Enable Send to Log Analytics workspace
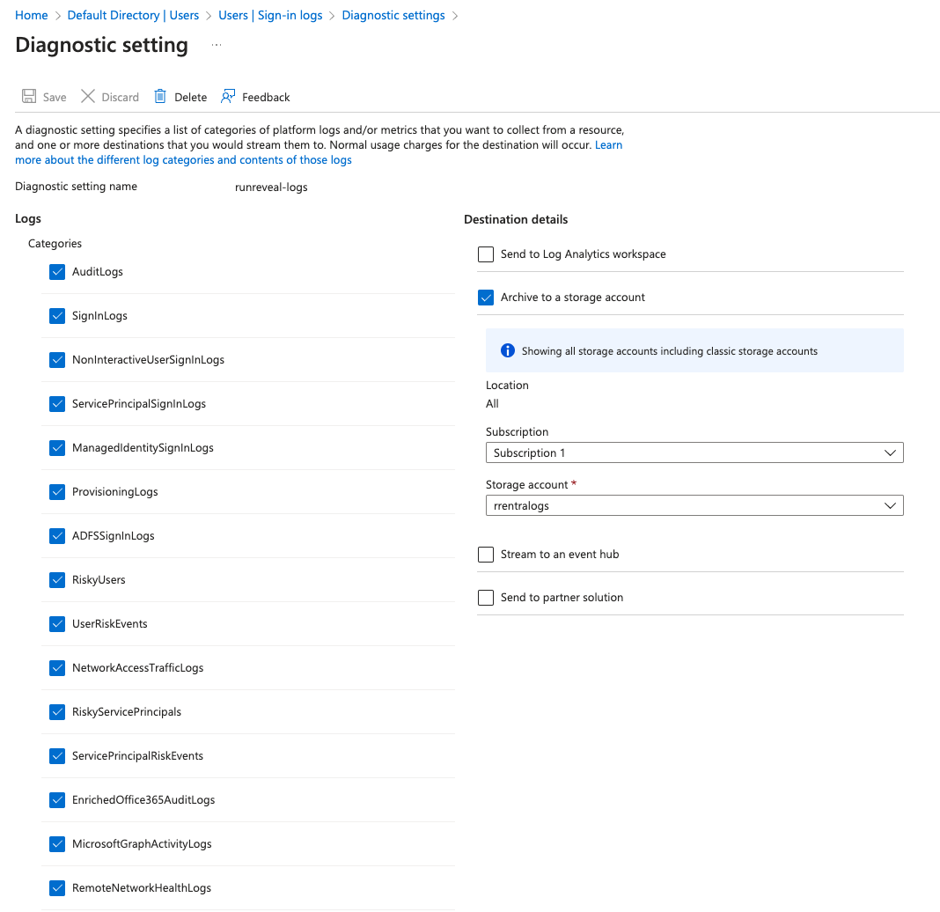Viewport: 940px width, 912px height. coord(486,254)
